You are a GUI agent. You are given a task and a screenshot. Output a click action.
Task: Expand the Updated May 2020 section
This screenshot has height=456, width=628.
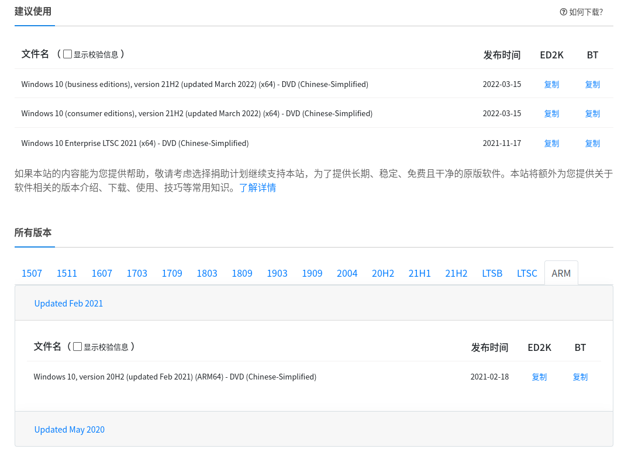69,430
